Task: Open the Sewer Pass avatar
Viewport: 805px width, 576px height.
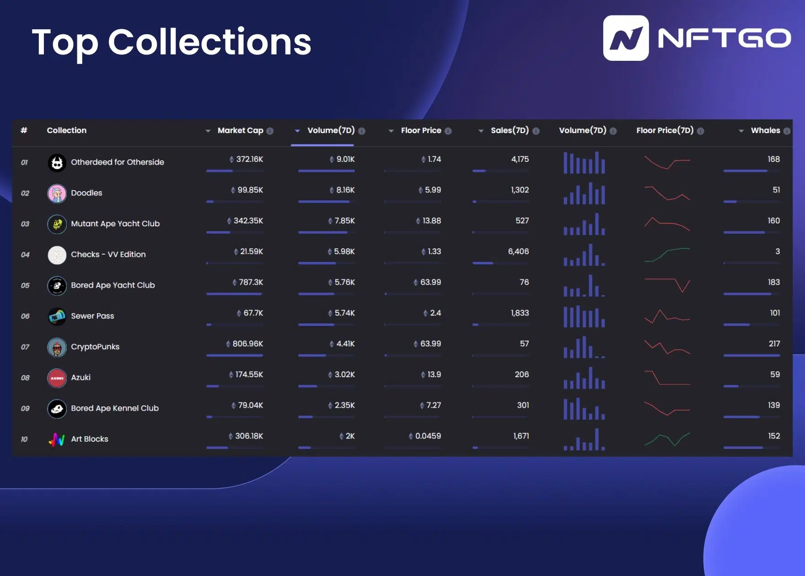Action: click(57, 316)
